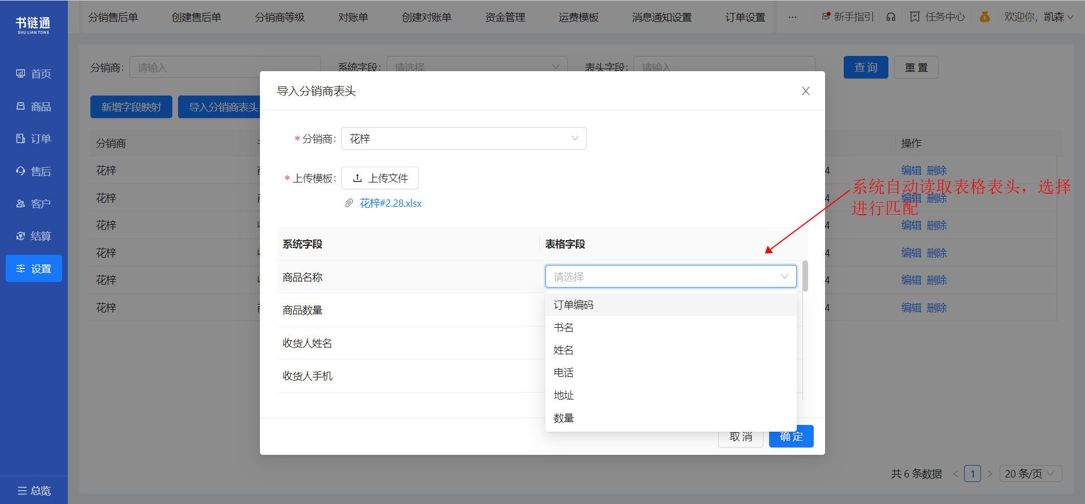Go to page 1 in pagination
This screenshot has width=1085, height=504.
pos(973,473)
